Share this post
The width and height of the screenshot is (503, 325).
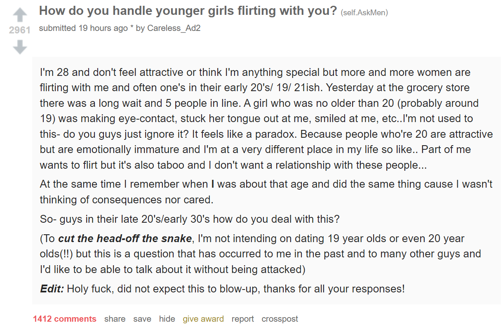[115, 319]
